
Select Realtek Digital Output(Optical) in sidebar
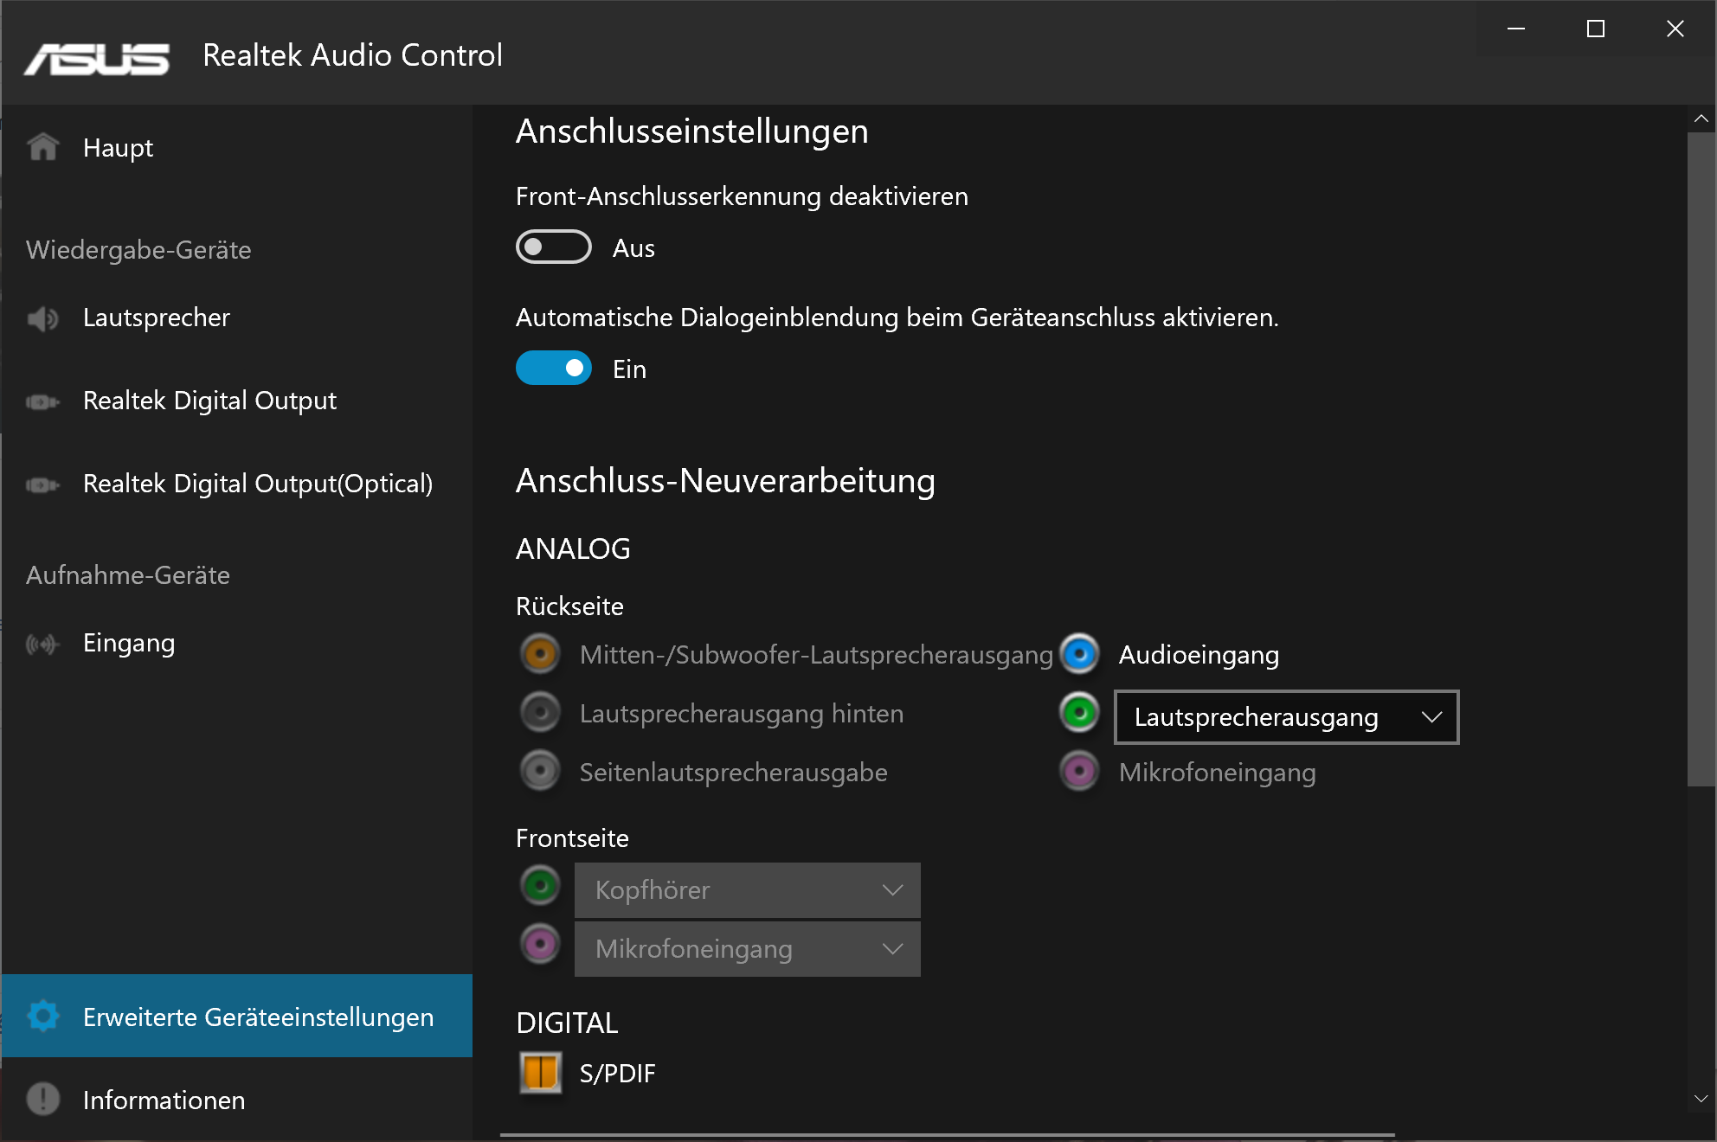tap(257, 484)
